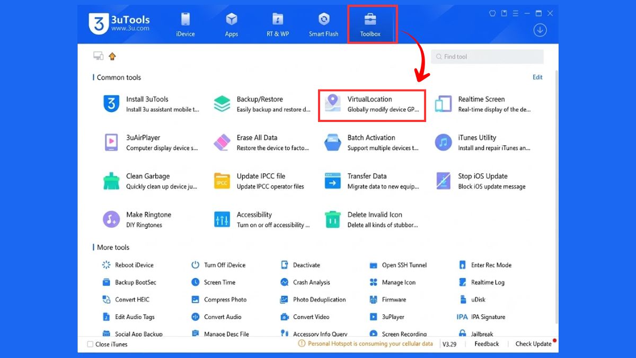Open Screen Time tool

pos(213,283)
